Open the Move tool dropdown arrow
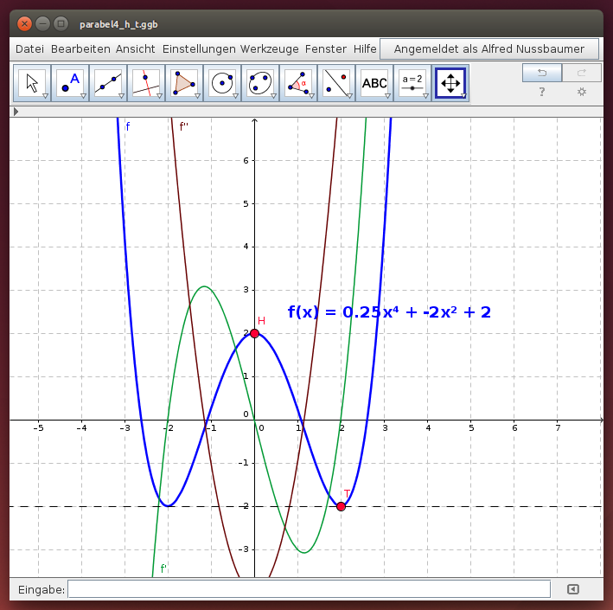Image resolution: width=613 pixels, height=610 pixels. click(45, 96)
